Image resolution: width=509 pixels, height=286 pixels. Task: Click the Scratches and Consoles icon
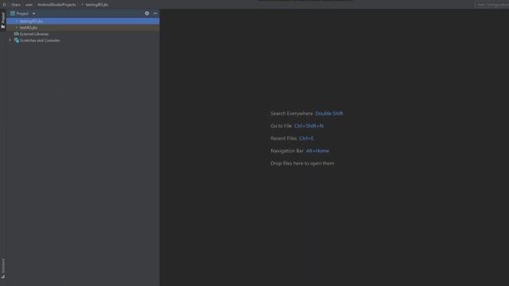point(17,41)
